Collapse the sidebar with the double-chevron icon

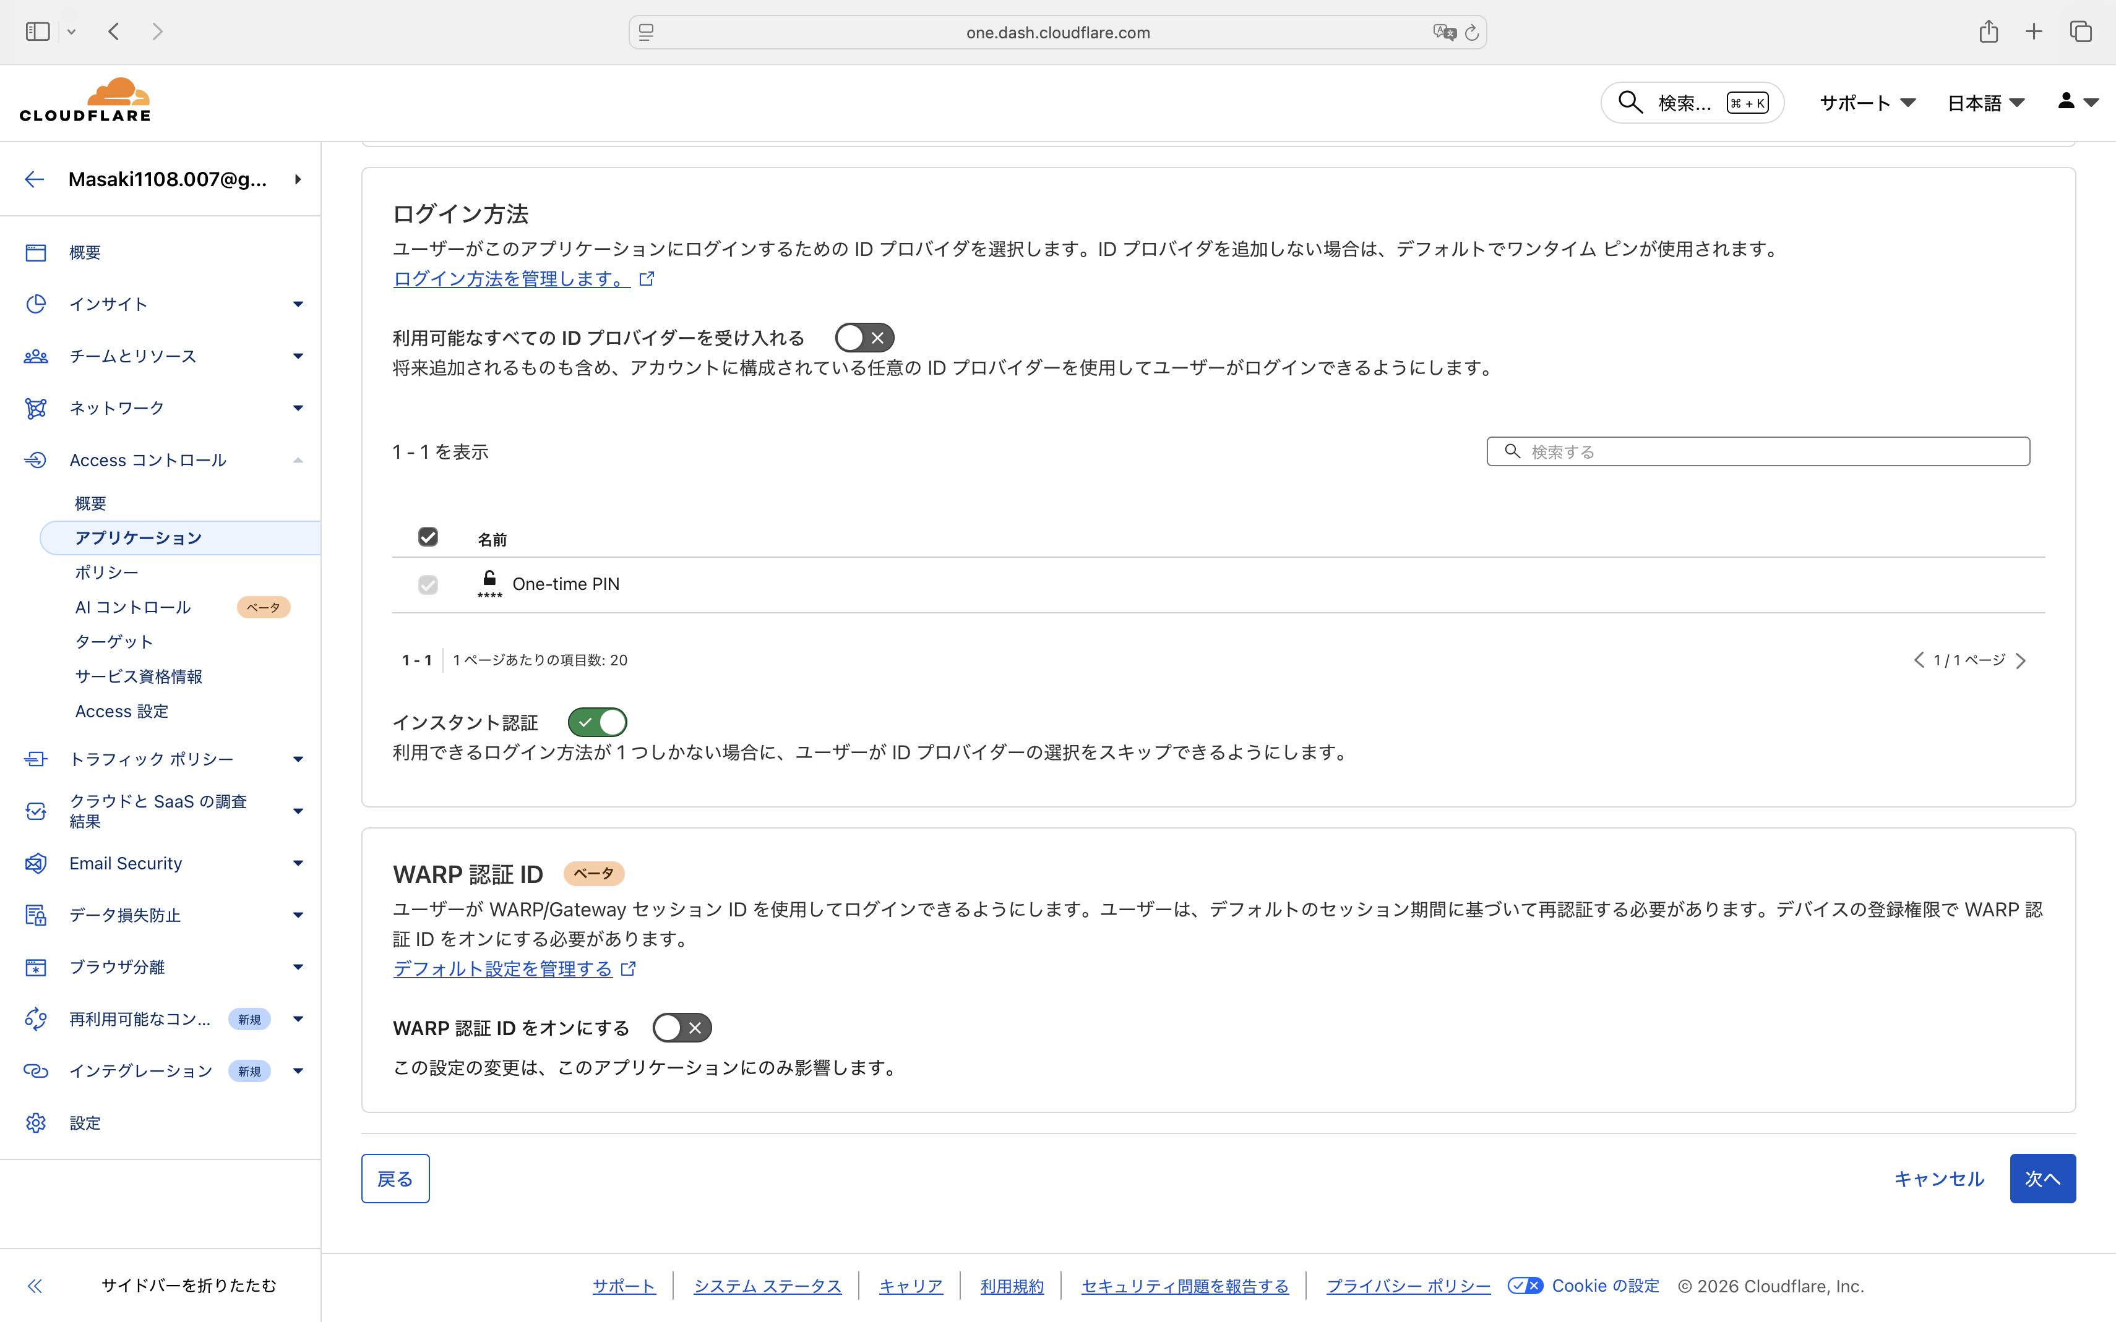click(35, 1286)
